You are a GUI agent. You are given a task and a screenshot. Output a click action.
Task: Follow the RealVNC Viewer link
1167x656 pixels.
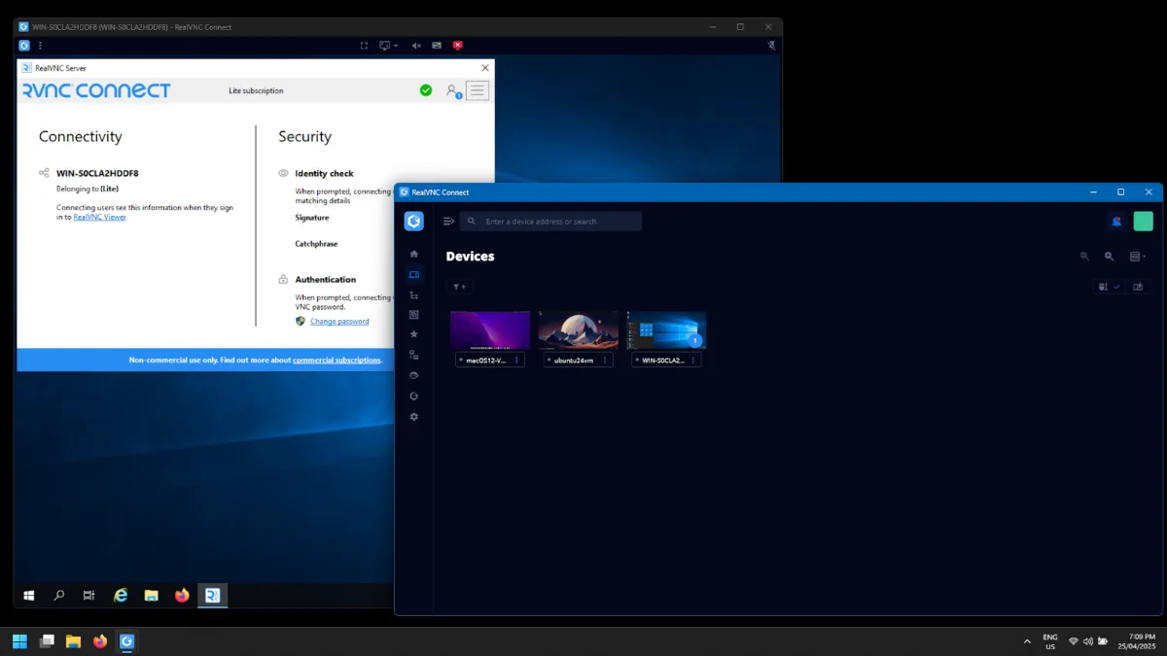99,217
